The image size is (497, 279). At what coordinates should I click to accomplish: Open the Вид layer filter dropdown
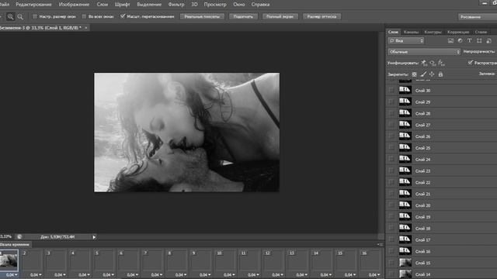pos(406,41)
